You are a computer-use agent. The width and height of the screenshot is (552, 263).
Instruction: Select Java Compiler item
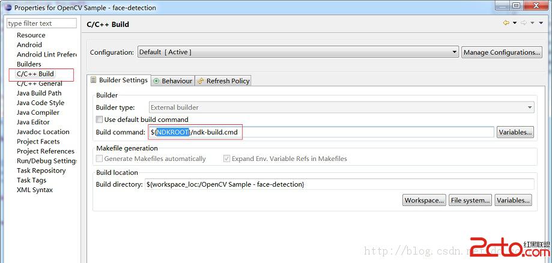tap(38, 113)
